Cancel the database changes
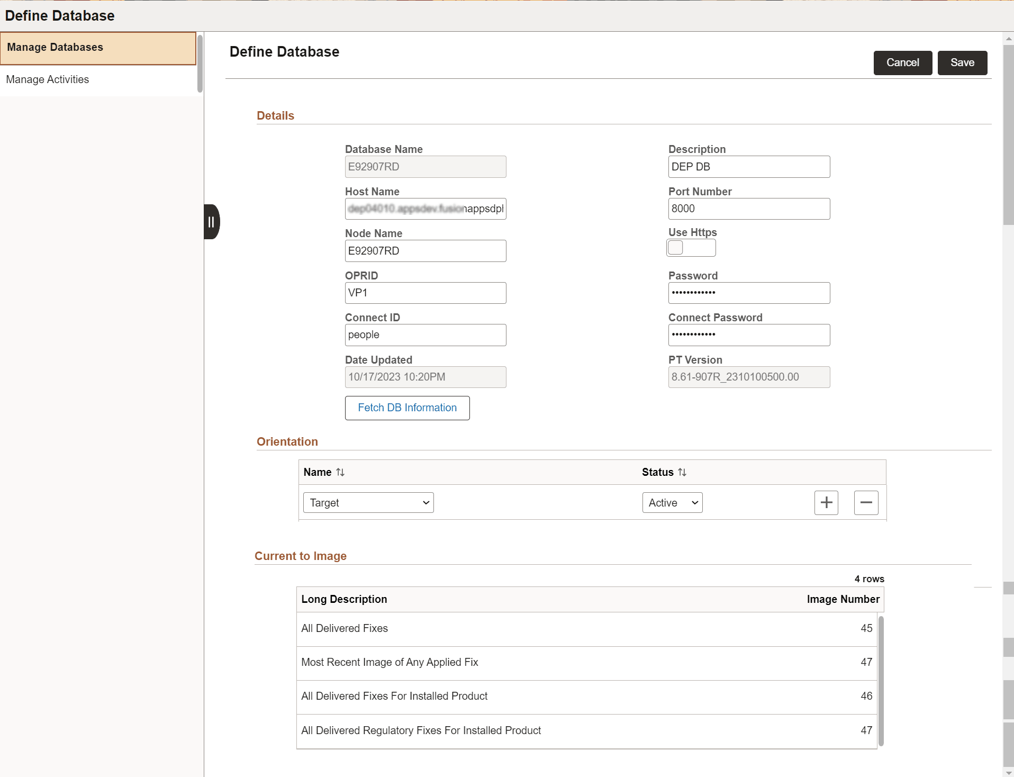The width and height of the screenshot is (1014, 777). click(x=902, y=62)
